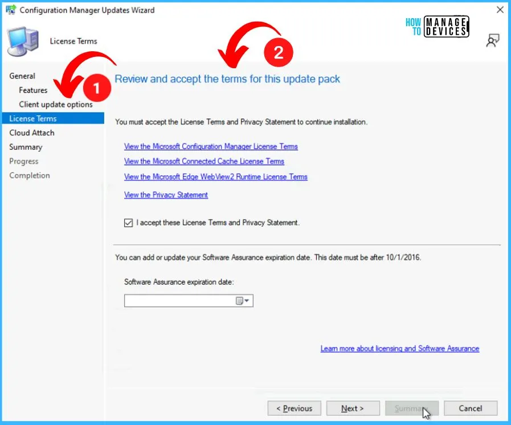511x425 pixels.
Task: Click the computer icon beside License Terms header
Action: click(x=23, y=42)
